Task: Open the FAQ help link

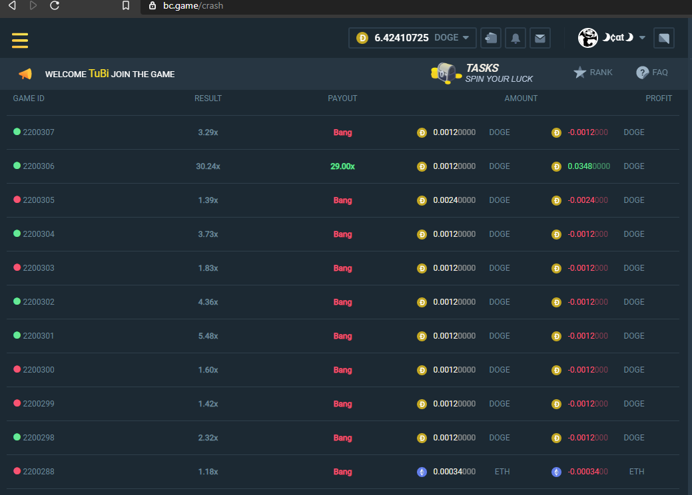Action: point(652,73)
